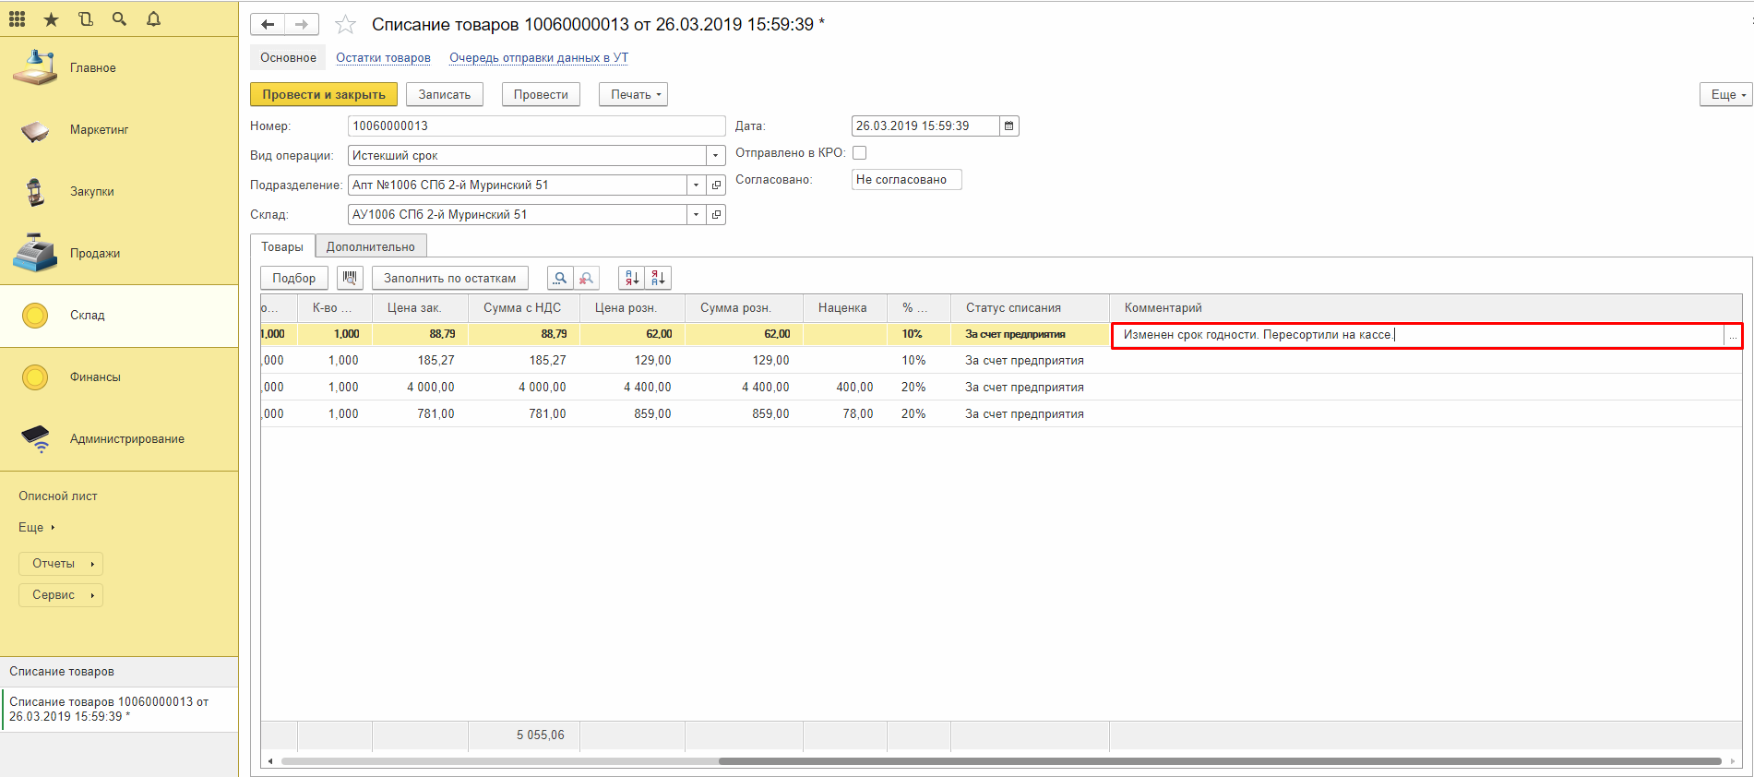Image resolution: width=1754 pixels, height=777 pixels.
Task: Expand 'Подразделение' dropdown list
Action: point(696,185)
